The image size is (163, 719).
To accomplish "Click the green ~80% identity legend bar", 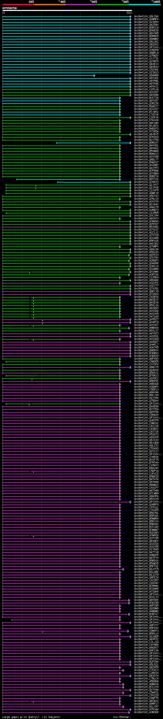I will 113,5.
